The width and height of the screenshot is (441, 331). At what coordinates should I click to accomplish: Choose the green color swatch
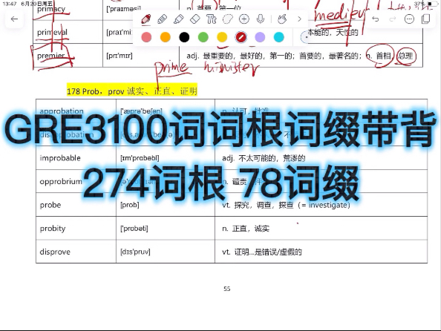tap(203, 37)
